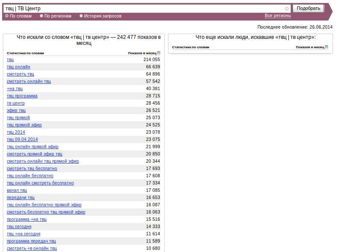
Task: Open the 'Все регионы' region selector
Action: click(278, 16)
